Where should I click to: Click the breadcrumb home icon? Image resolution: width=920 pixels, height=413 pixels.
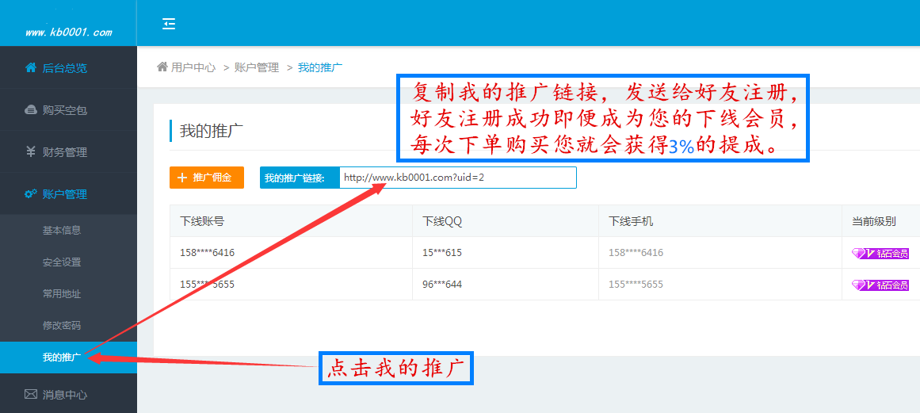[162, 67]
